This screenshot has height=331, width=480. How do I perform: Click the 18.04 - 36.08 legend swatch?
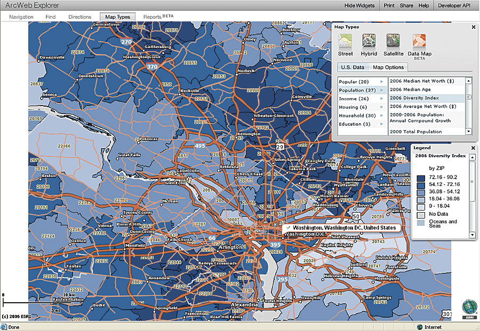coord(421,200)
